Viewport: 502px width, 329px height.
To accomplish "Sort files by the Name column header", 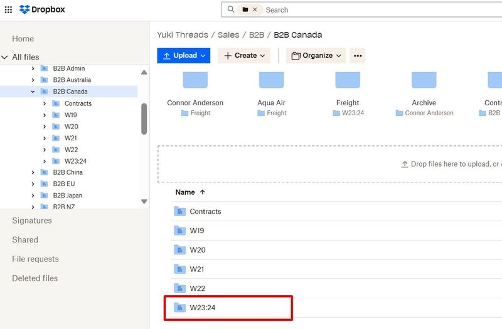I will pos(185,192).
